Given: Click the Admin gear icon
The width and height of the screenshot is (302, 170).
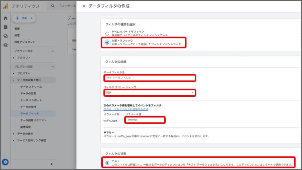Looking at the screenshot, I should tap(5, 162).
